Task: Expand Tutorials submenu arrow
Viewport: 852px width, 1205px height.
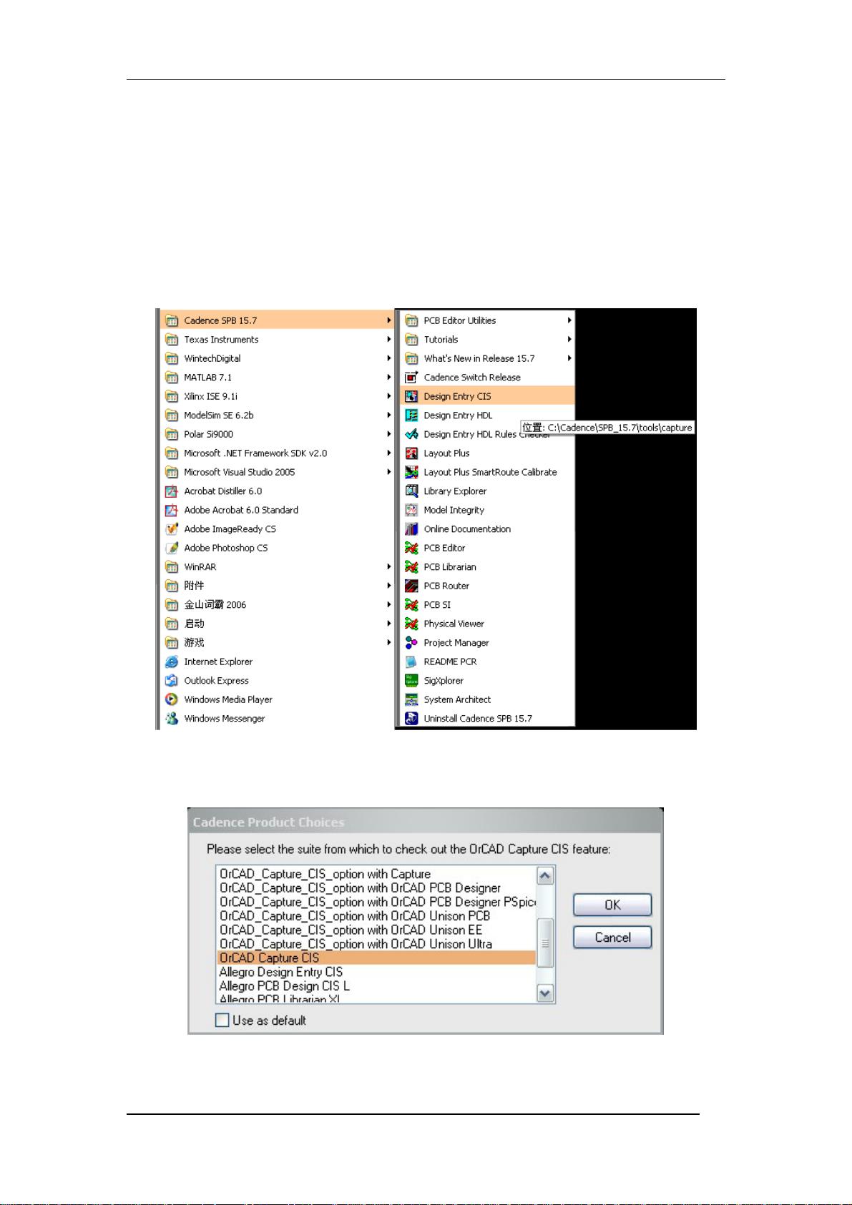Action: tap(569, 340)
